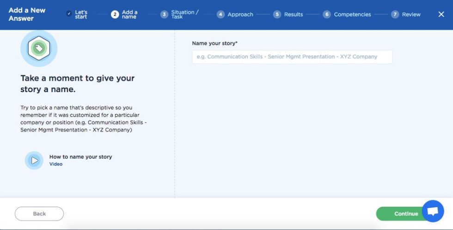The height and width of the screenshot is (230, 453).
Task: Click the tag hexagon icon above the heading
Action: point(39,48)
